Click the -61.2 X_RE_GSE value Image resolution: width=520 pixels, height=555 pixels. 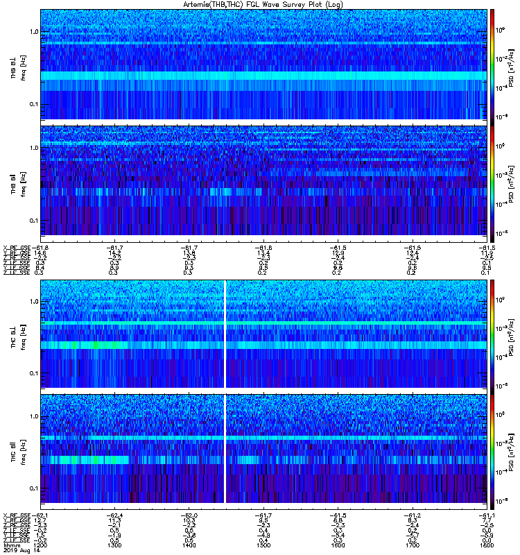413,515
